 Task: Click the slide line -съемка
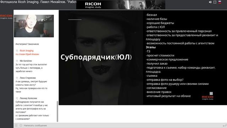(x=151, y=76)
